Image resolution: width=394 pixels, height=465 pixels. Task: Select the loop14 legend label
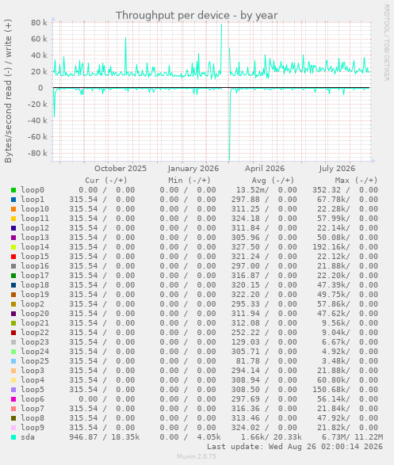pyautogui.click(x=35, y=246)
